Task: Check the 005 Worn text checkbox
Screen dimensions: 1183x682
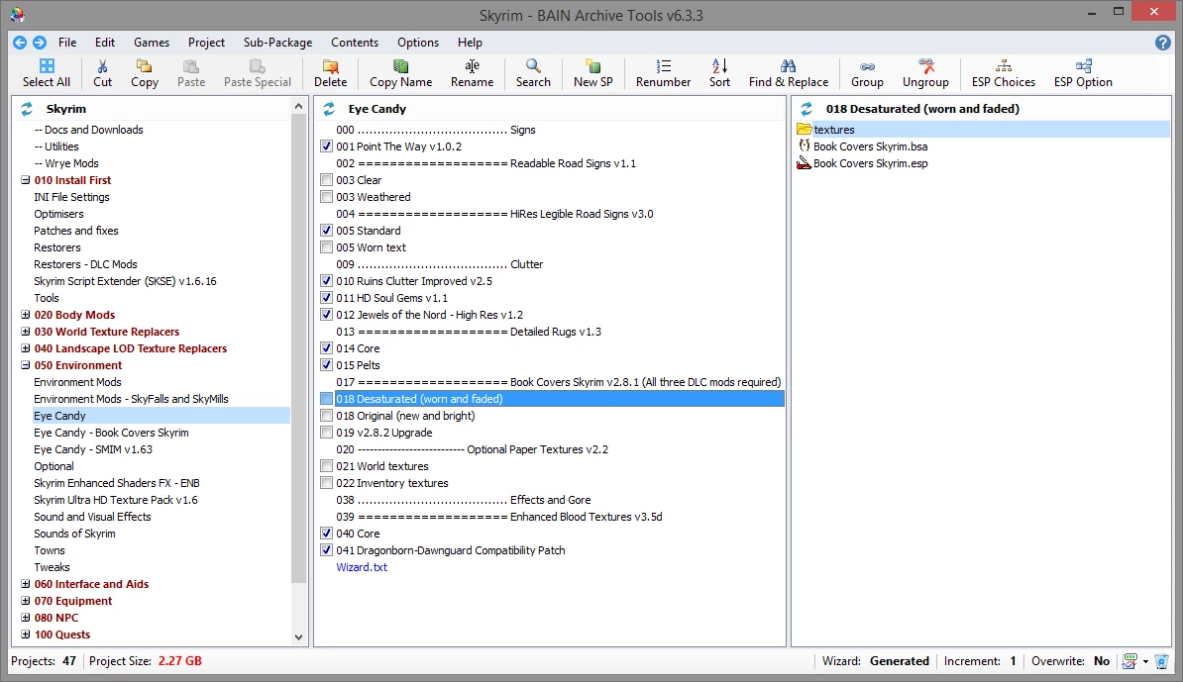Action: click(326, 247)
